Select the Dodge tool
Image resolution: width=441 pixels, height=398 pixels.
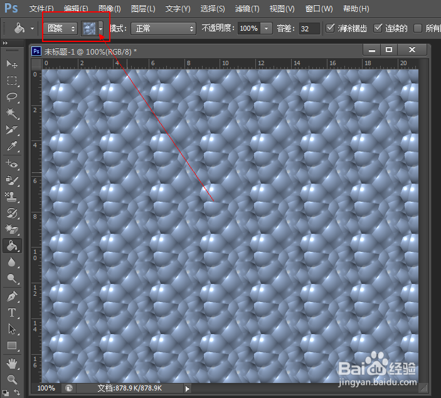point(12,278)
